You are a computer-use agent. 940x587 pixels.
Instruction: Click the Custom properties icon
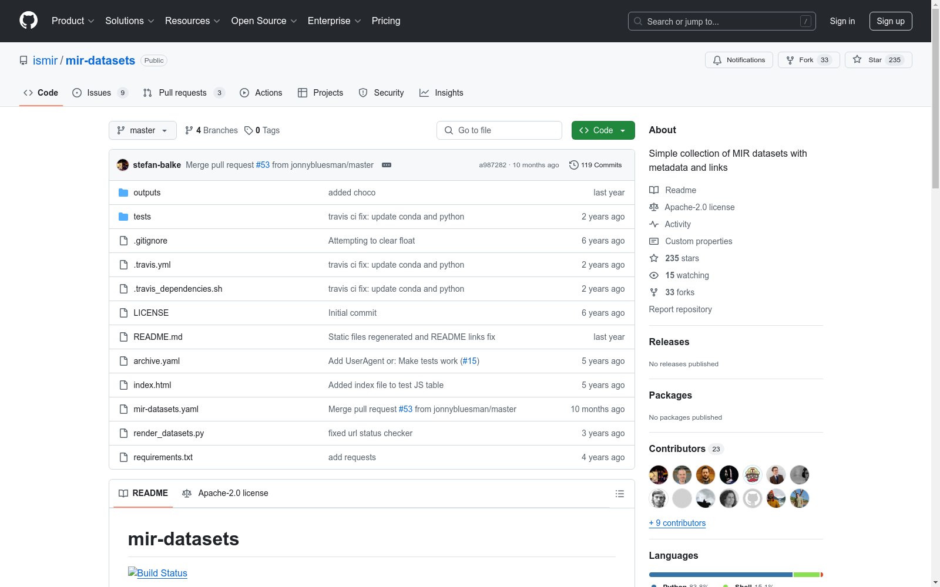(x=654, y=241)
